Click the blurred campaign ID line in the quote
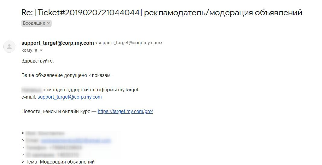This screenshot has height=165, width=322. 52,155
